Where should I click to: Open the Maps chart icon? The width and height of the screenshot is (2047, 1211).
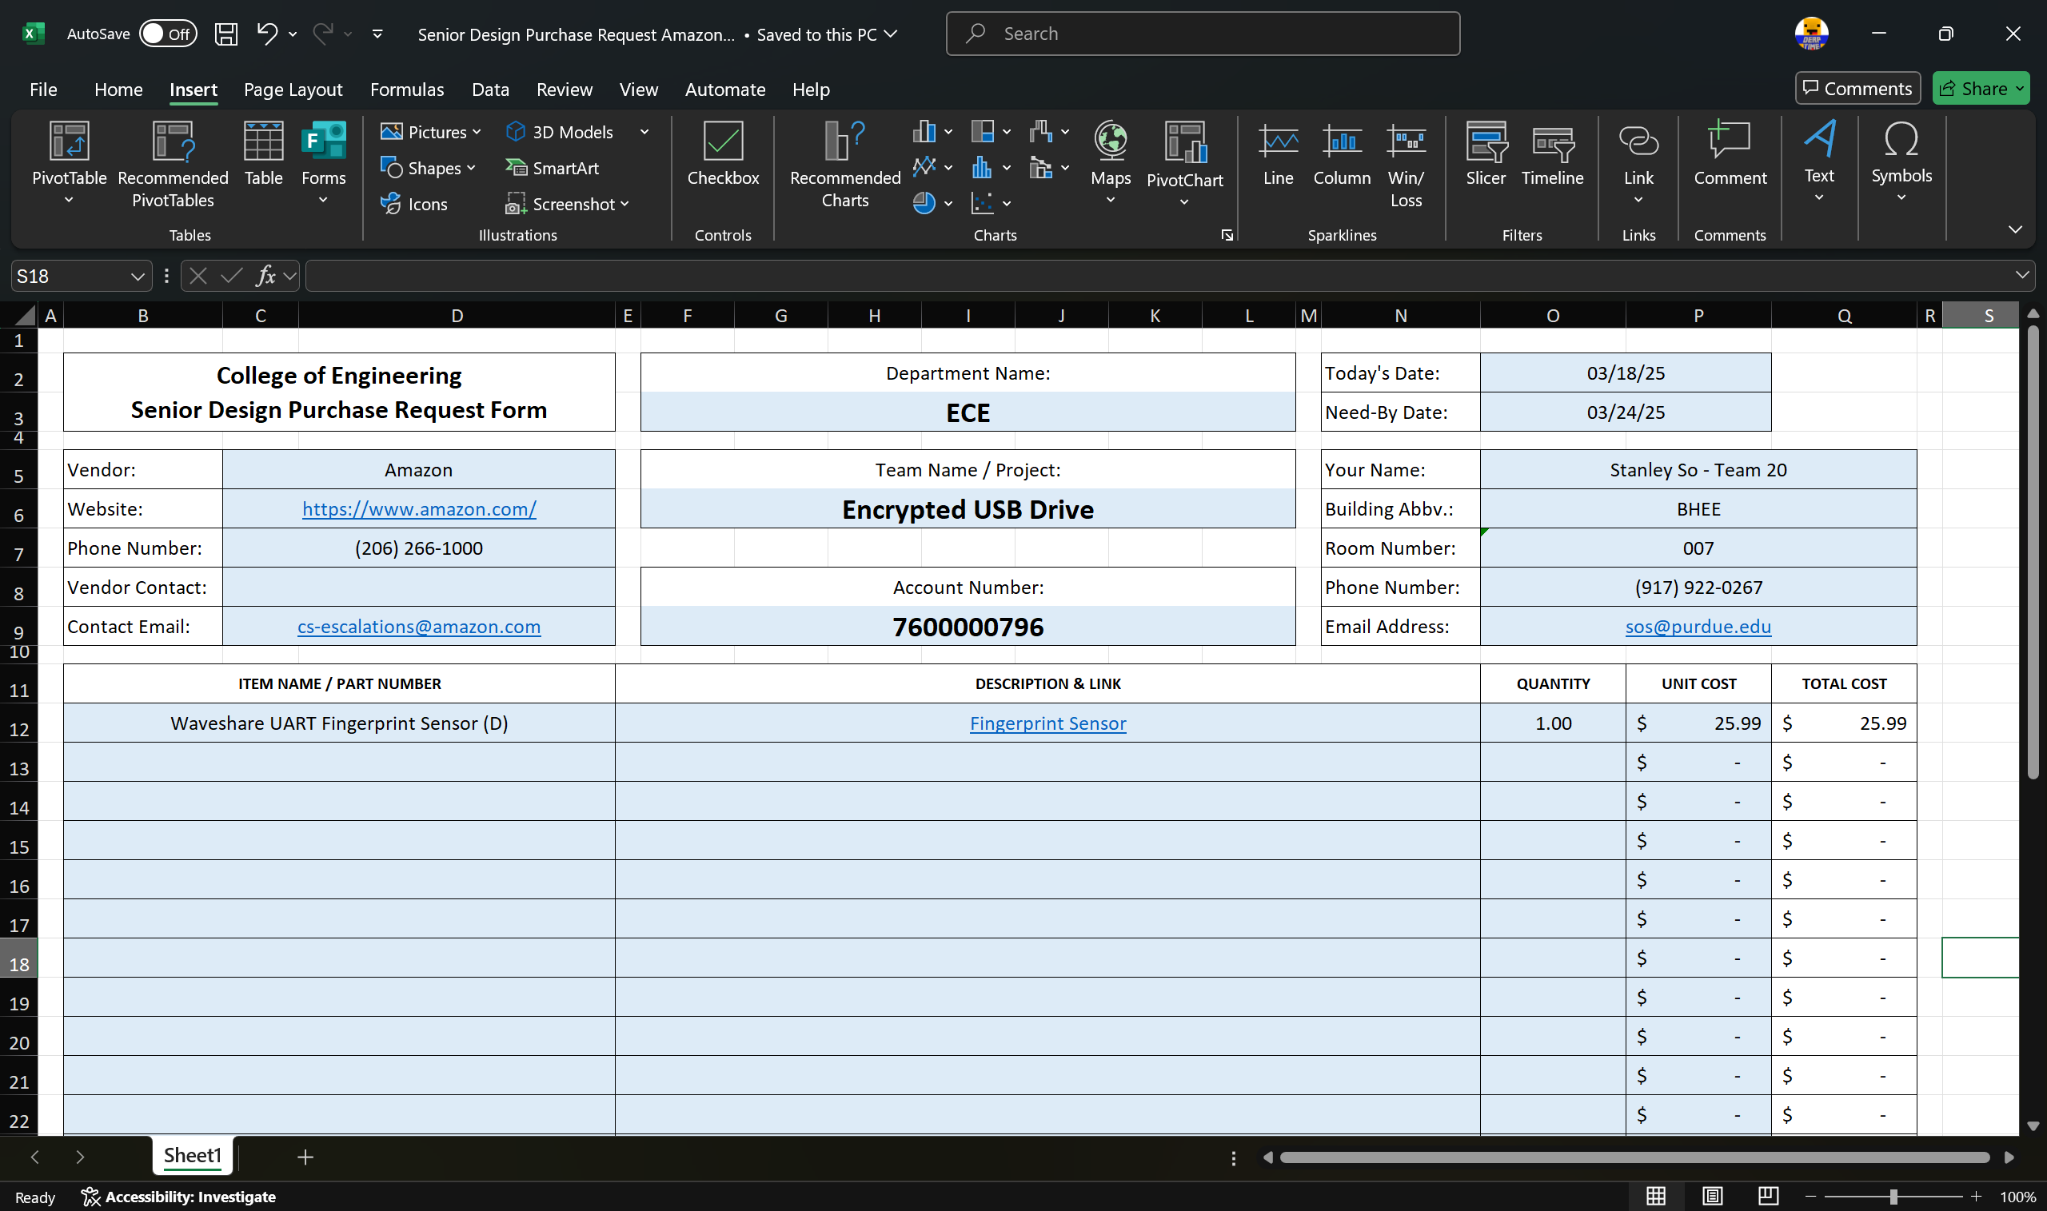coord(1110,142)
